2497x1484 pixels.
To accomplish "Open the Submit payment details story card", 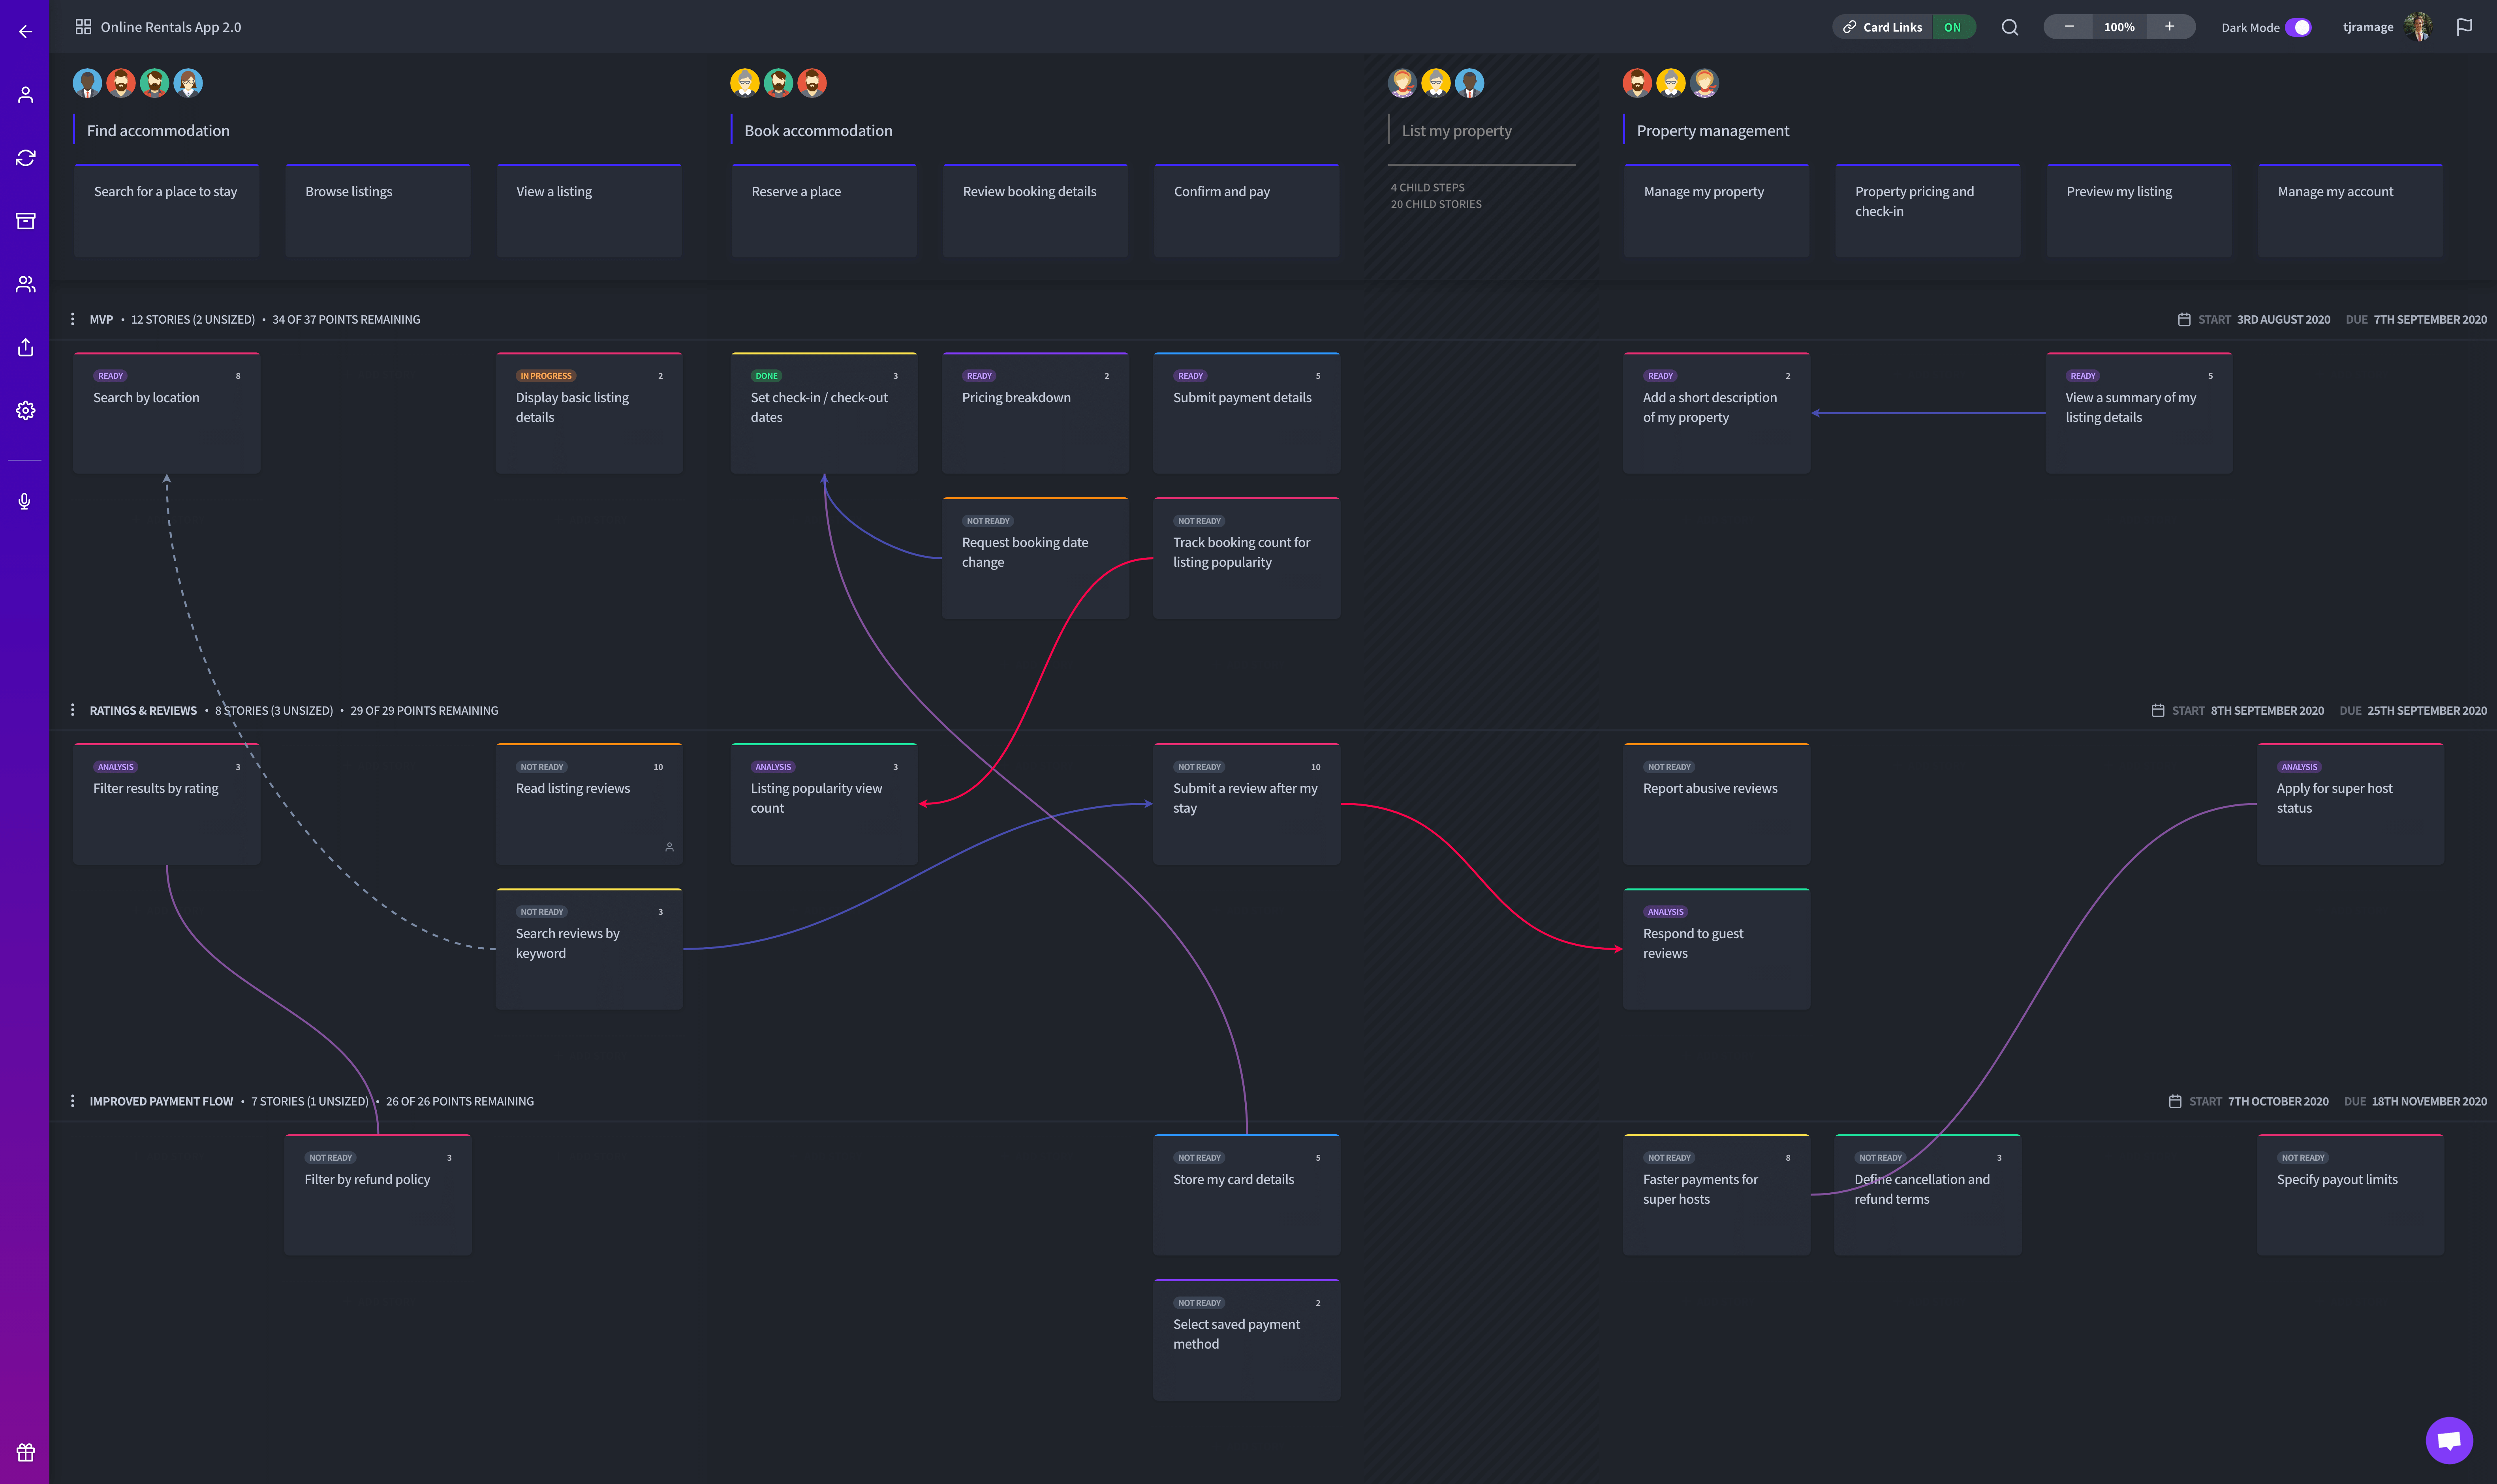I will [1246, 412].
